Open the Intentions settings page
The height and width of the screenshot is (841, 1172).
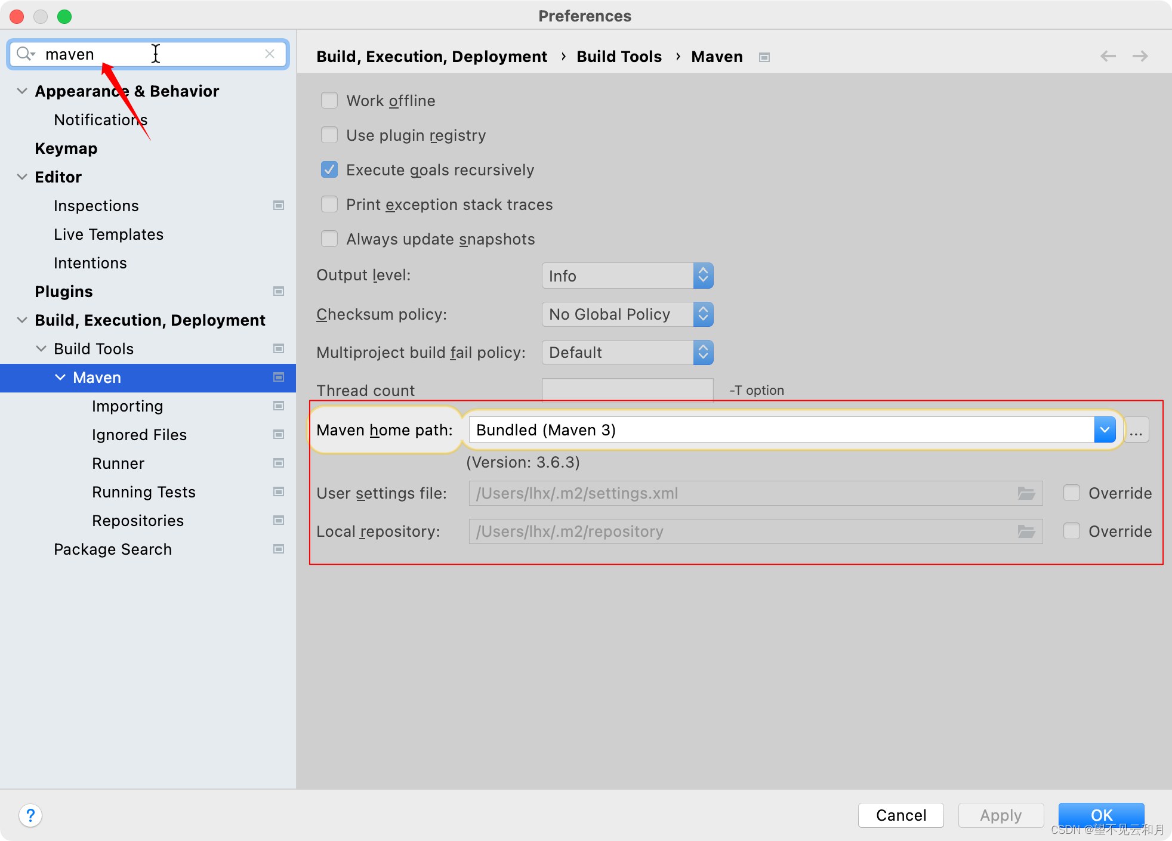click(90, 263)
